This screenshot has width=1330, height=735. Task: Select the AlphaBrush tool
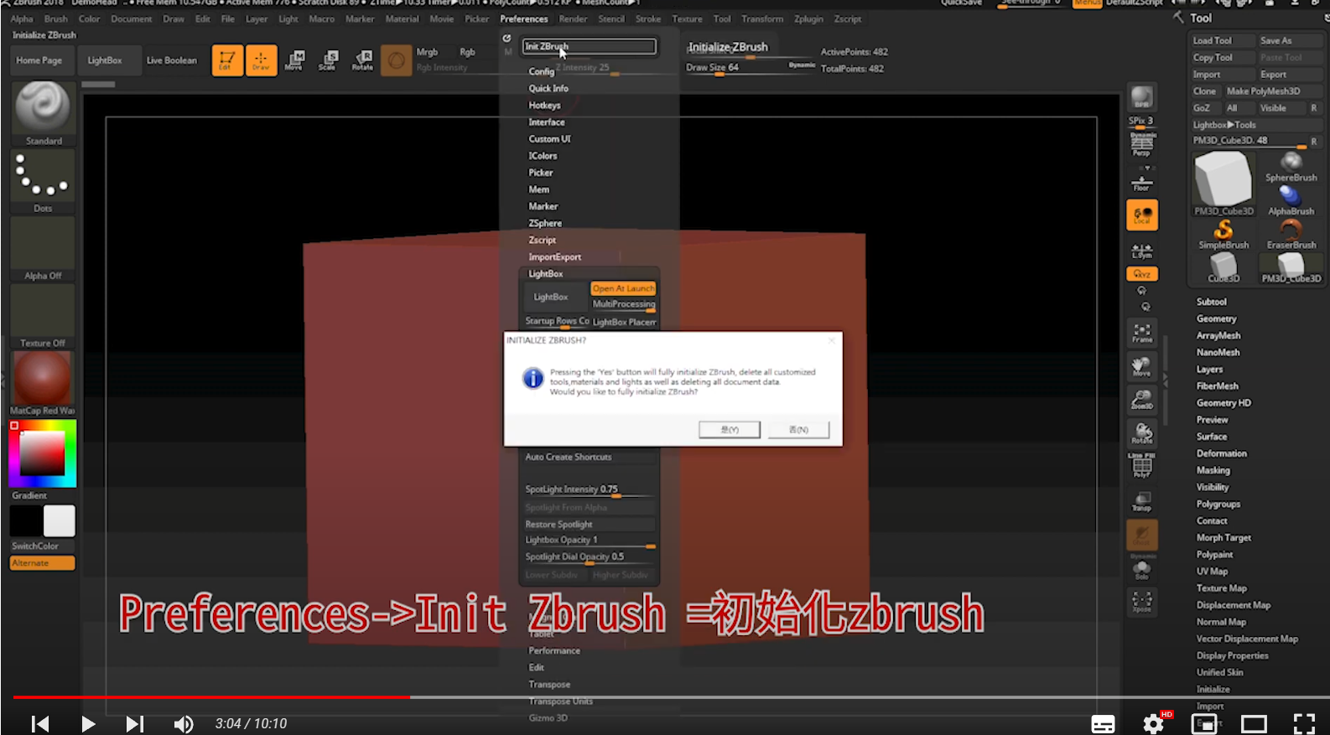1291,199
